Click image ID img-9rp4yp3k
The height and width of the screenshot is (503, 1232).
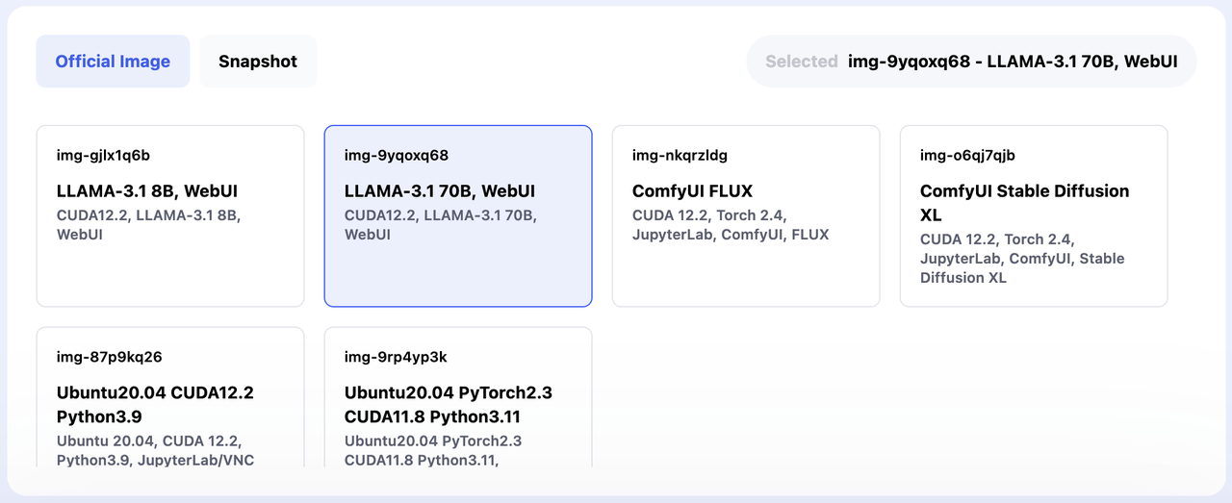(396, 357)
